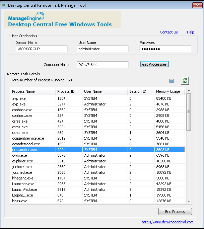Sort by the User Name column header

[x=105, y=91]
